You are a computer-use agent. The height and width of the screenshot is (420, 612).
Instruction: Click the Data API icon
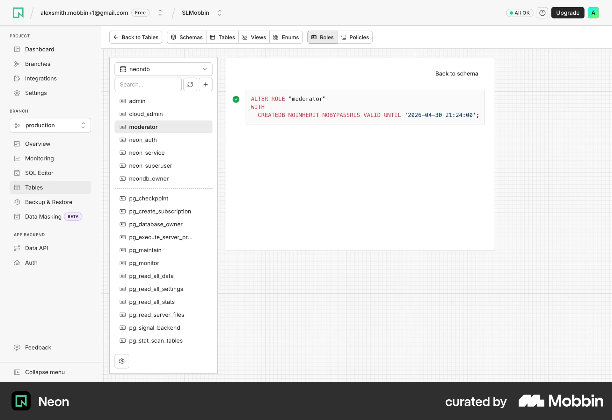click(17, 248)
